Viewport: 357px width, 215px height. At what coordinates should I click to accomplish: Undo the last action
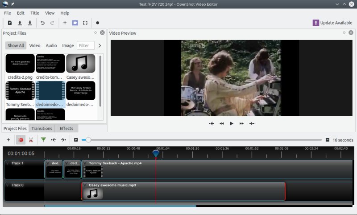(x=43, y=23)
